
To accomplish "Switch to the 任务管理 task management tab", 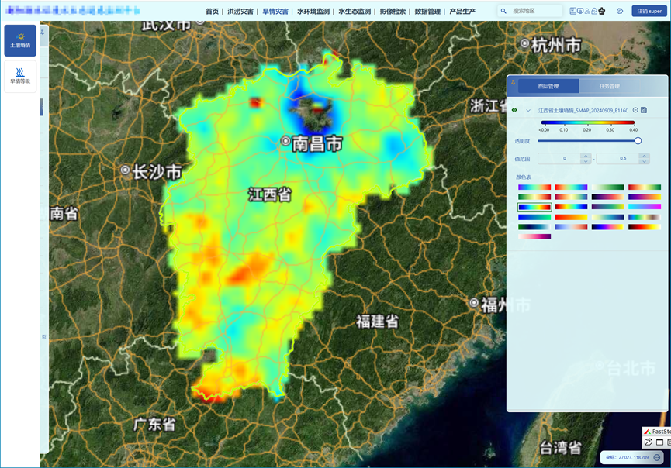I will (610, 86).
